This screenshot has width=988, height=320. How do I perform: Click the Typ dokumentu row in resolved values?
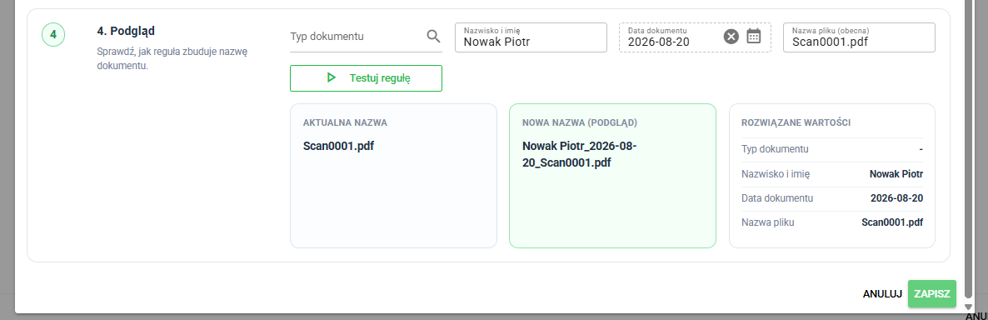831,149
